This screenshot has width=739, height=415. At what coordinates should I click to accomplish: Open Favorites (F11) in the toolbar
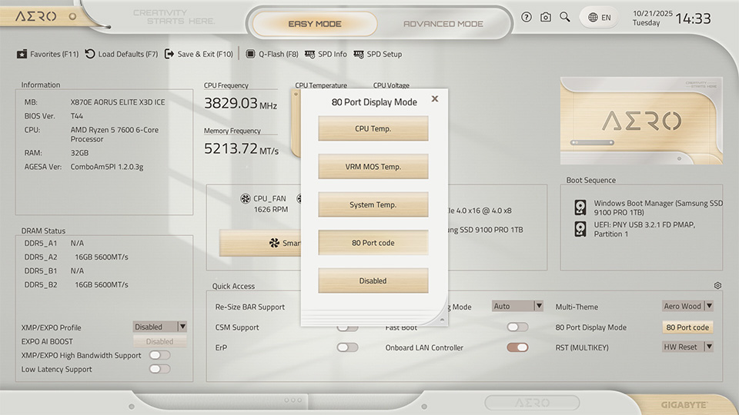48,55
